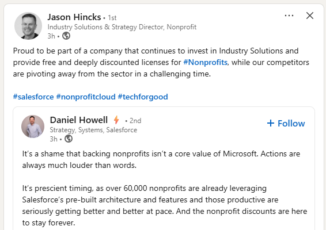This screenshot has width=326, height=230.
Task: Close the post with the X icon
Action: [x=310, y=16]
